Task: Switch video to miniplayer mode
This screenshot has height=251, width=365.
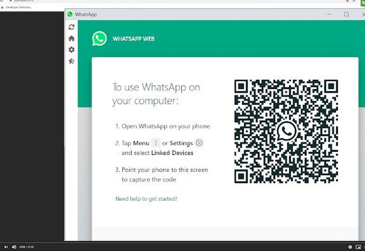Action: [x=358, y=247]
